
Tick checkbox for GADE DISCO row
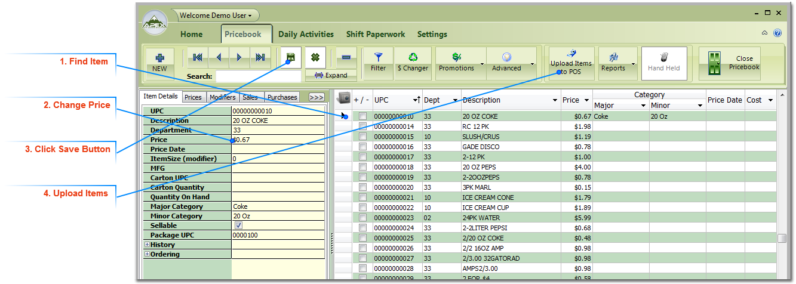click(x=362, y=147)
